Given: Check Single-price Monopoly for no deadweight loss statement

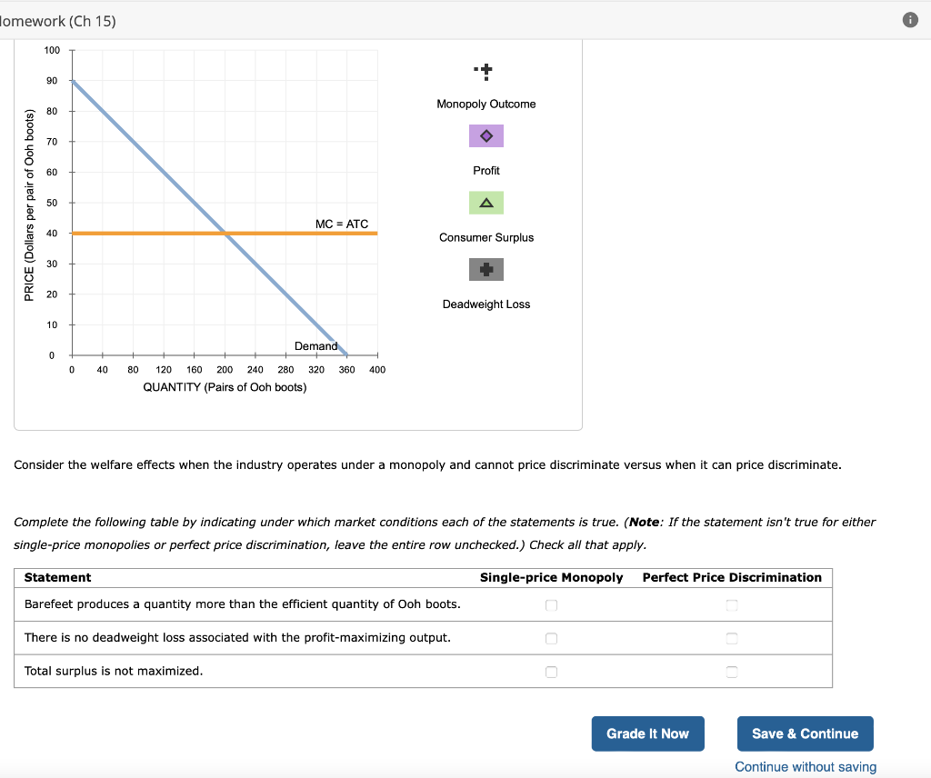Looking at the screenshot, I should pyautogui.click(x=551, y=638).
